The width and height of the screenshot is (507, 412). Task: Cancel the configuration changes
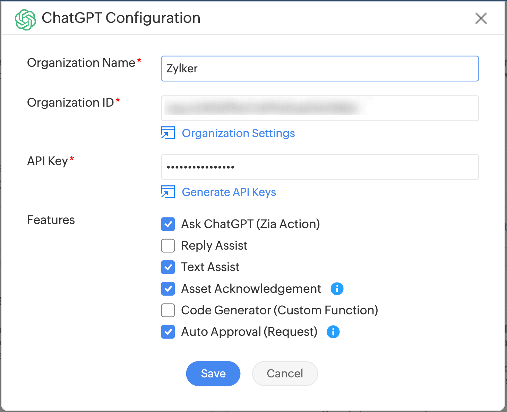point(285,373)
